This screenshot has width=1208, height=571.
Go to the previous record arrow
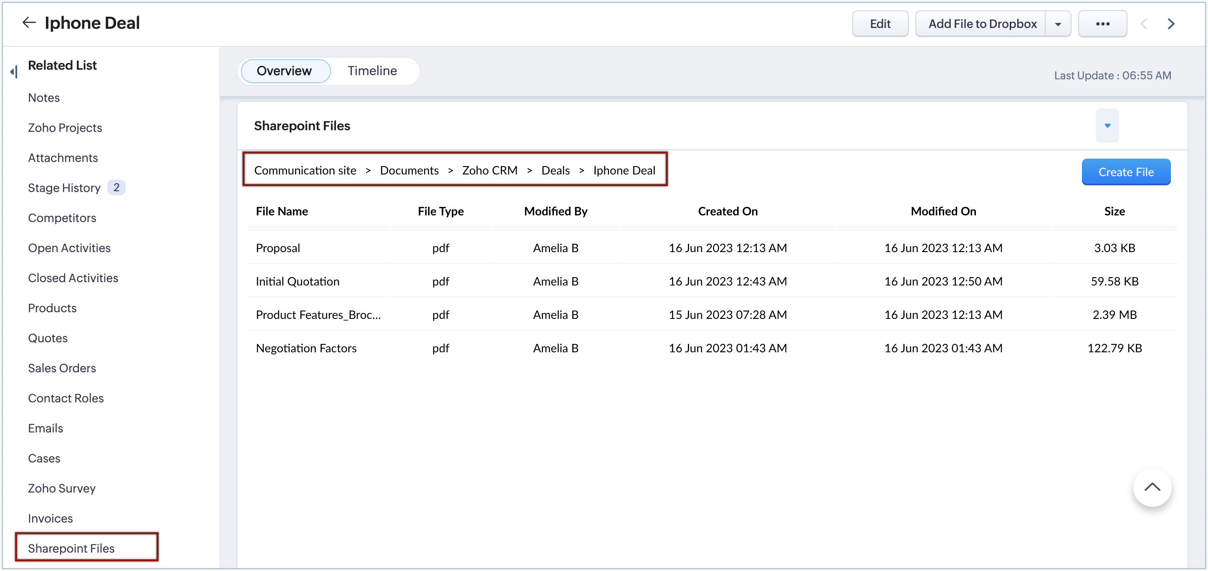[1143, 24]
